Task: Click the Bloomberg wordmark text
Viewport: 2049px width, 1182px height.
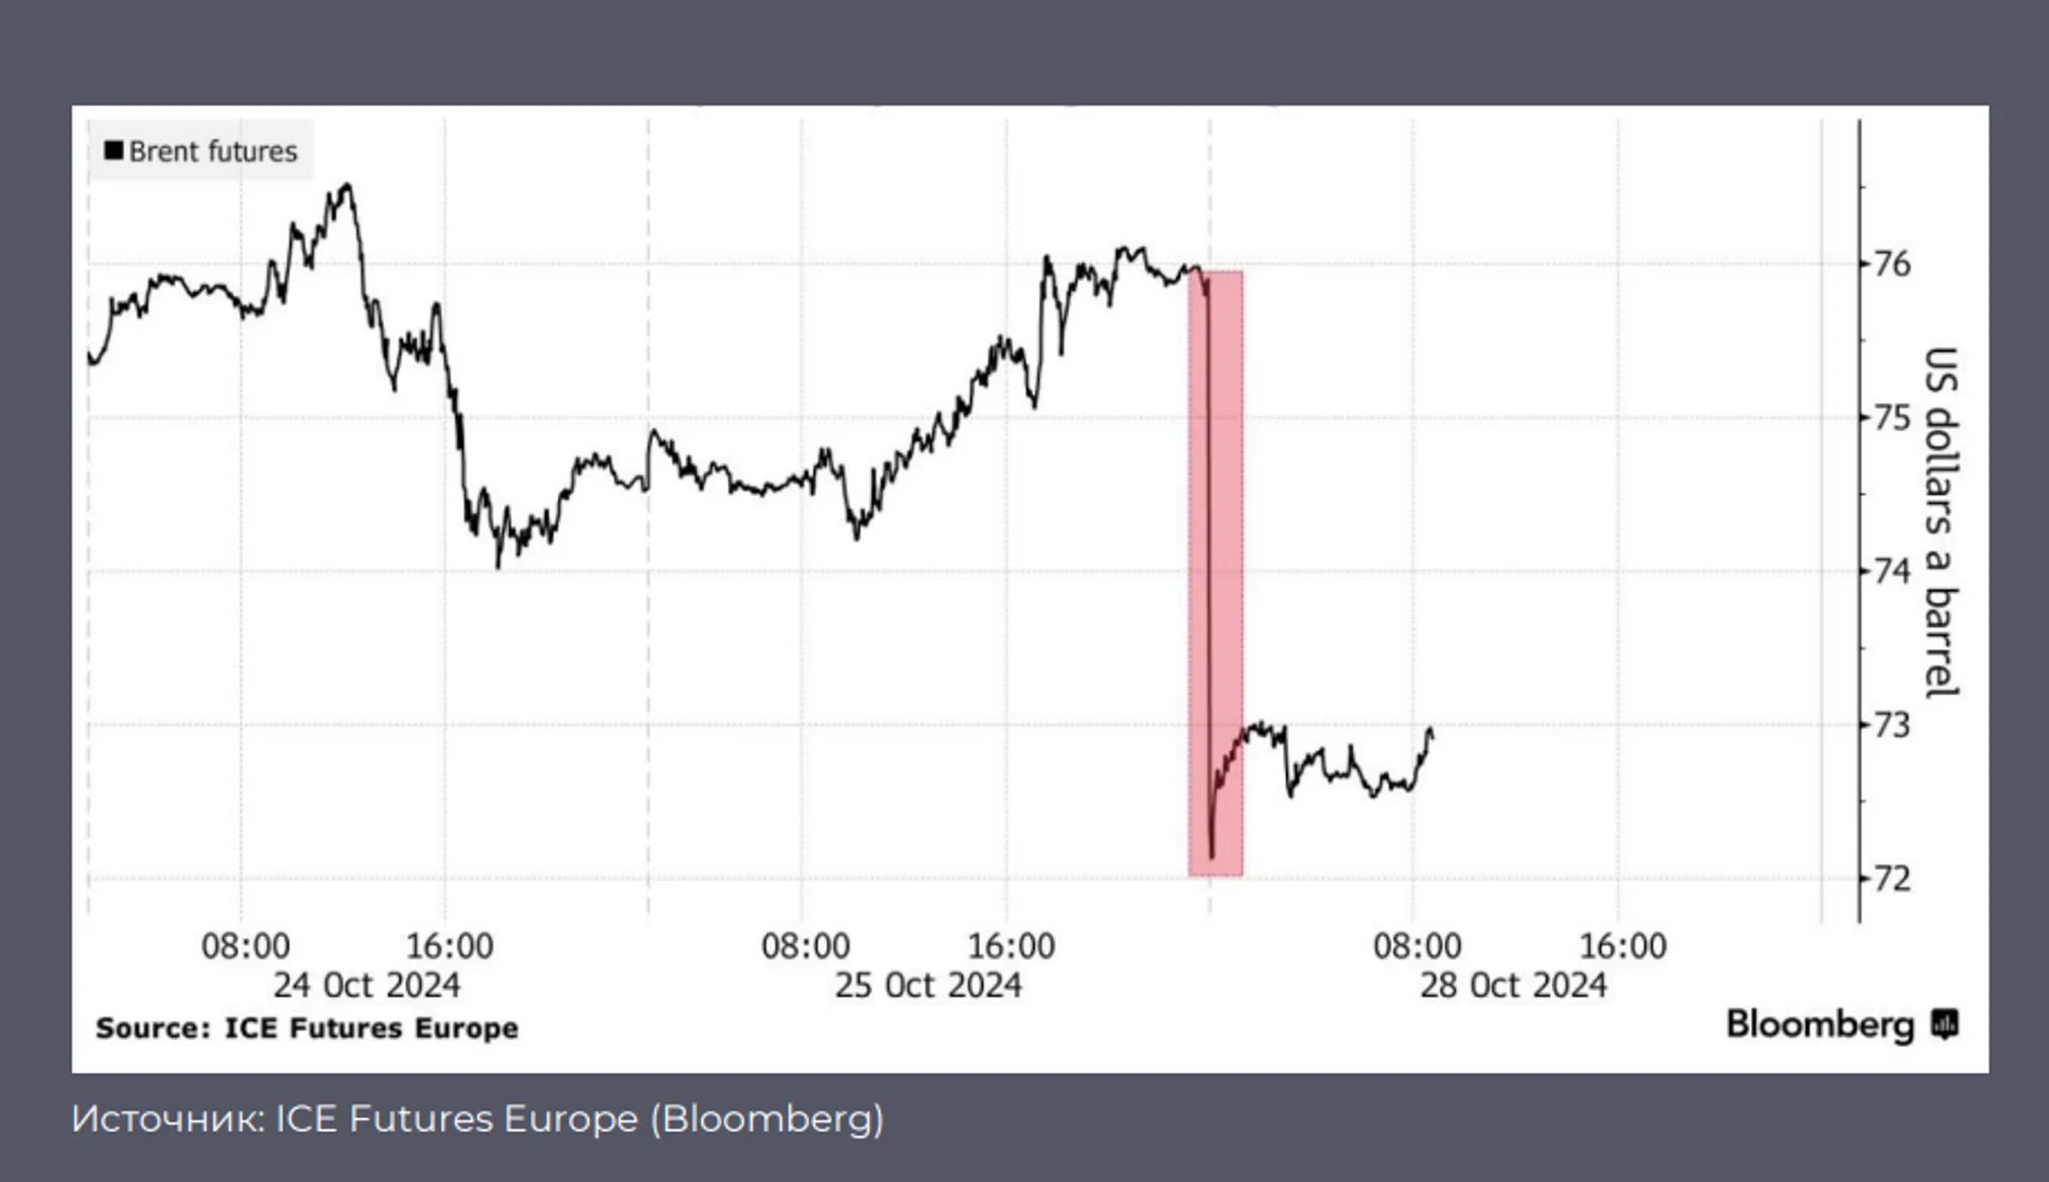Action: 1820,1025
